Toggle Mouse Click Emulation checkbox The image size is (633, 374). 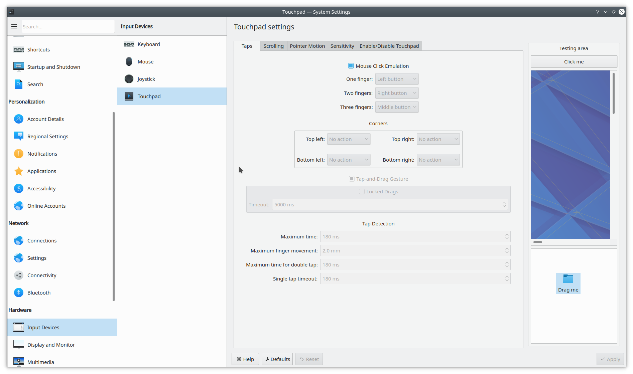(351, 66)
